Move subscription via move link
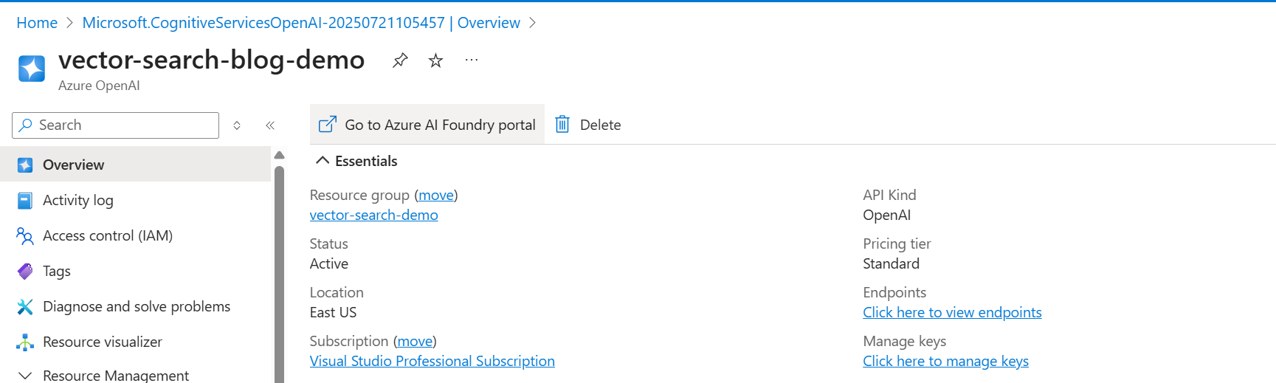Screen dimensions: 1276x383 coord(415,341)
